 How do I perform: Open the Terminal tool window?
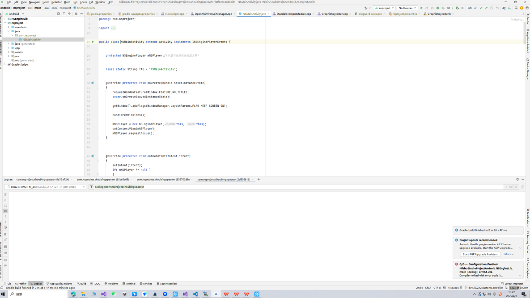[129, 284]
